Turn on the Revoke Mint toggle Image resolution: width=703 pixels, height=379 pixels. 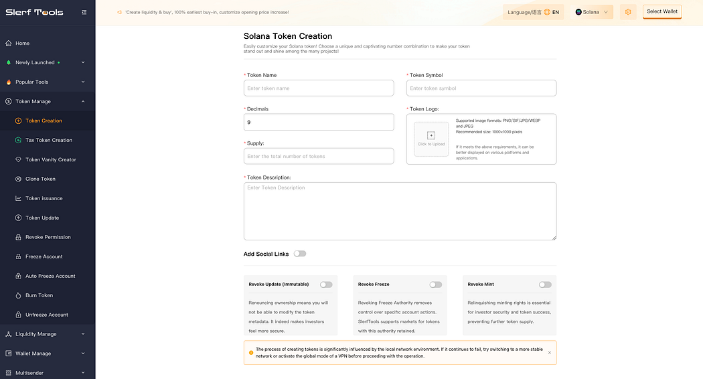pos(545,285)
